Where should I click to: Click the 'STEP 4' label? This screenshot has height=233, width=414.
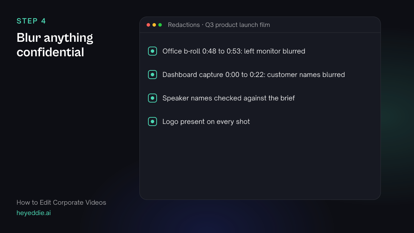tap(31, 21)
